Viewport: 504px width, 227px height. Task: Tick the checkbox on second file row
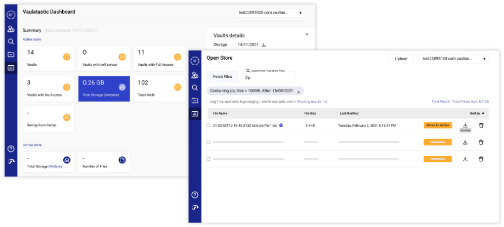point(208,142)
